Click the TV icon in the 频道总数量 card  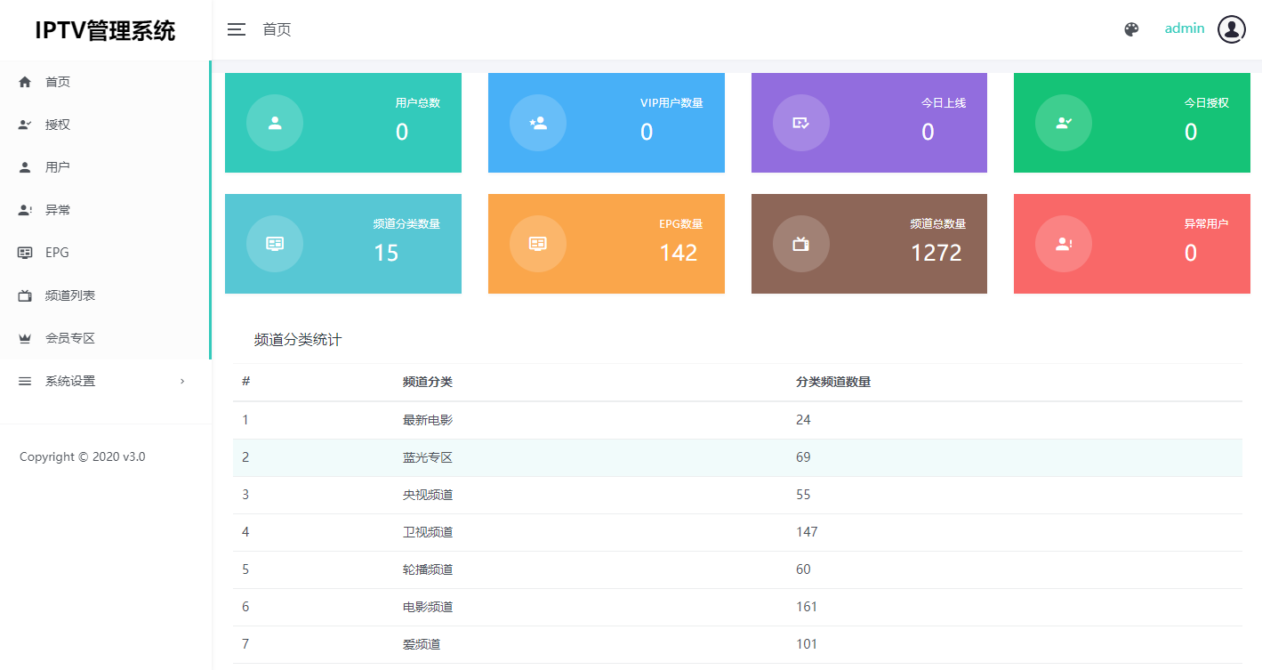coord(801,244)
